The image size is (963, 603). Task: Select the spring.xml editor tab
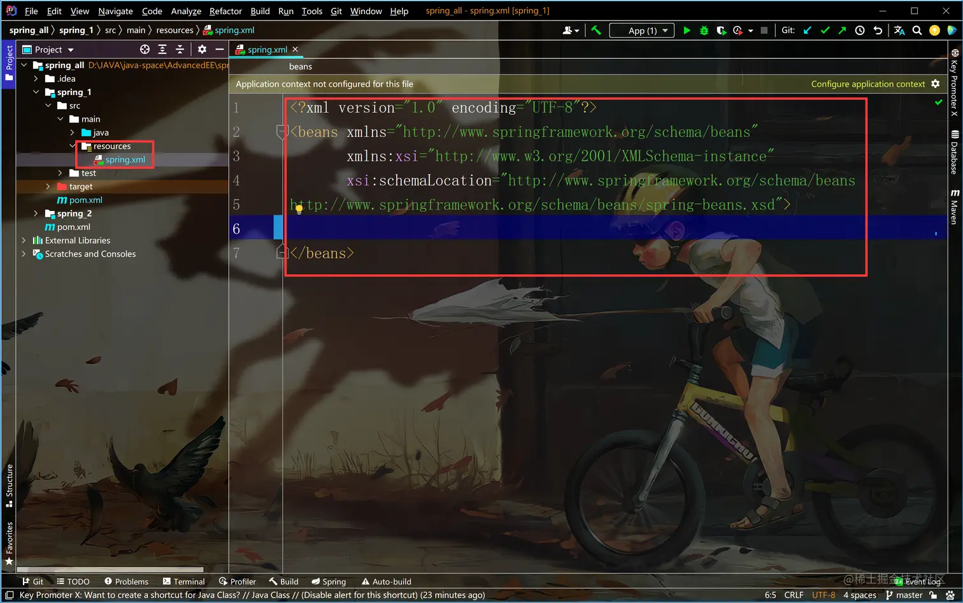pyautogui.click(x=266, y=49)
